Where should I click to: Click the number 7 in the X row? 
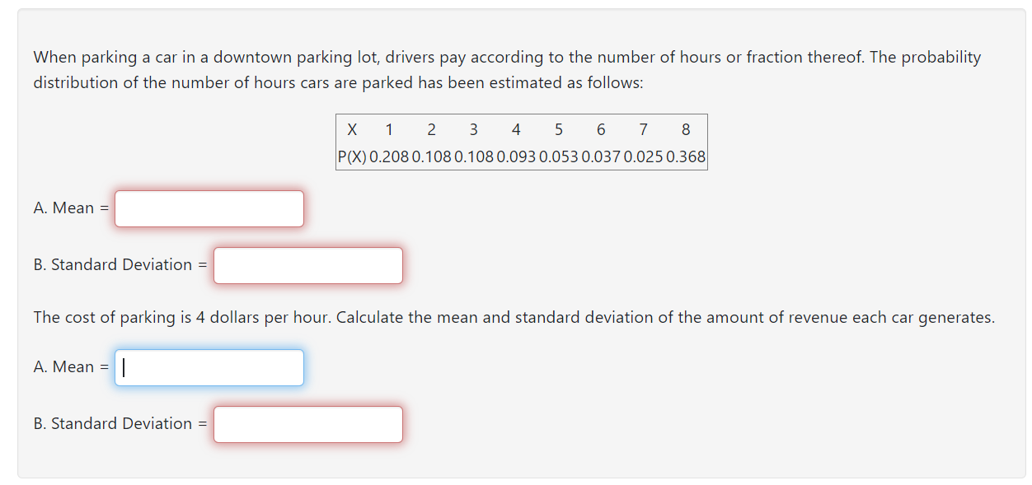[x=643, y=129]
